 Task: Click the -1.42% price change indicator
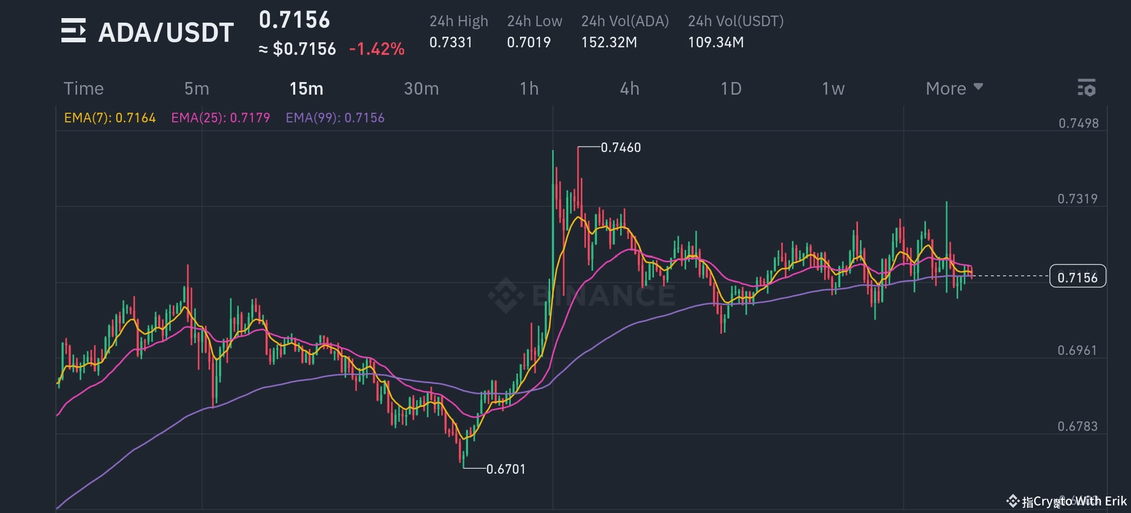click(x=377, y=49)
